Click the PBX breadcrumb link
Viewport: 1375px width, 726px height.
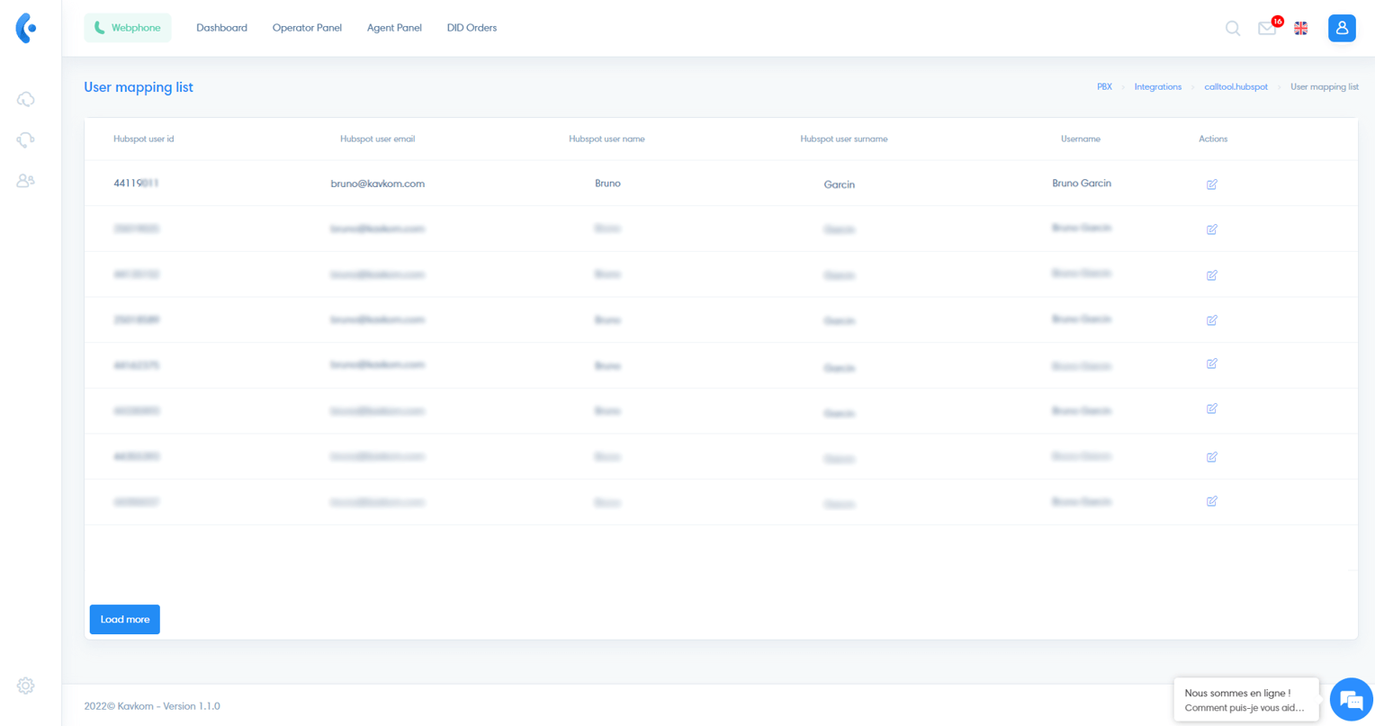pyautogui.click(x=1104, y=87)
